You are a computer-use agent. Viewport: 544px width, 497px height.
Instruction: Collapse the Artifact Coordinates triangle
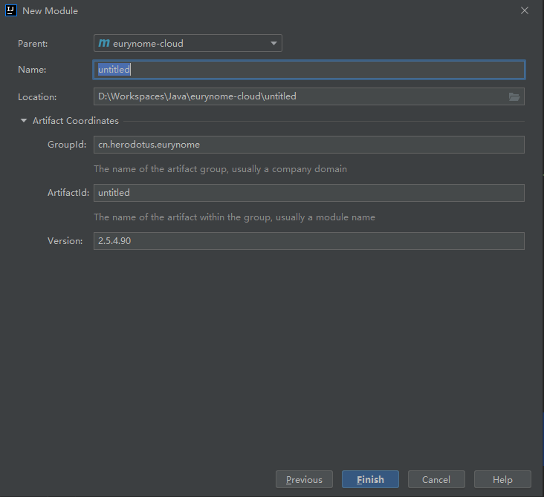[x=24, y=121]
